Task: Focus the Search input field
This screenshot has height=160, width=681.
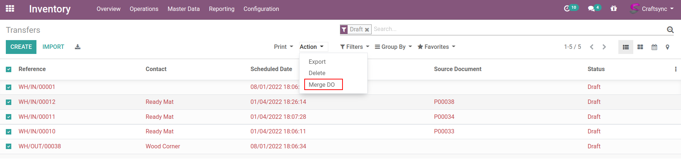Action: tap(517, 29)
